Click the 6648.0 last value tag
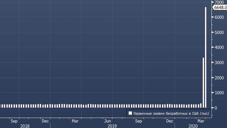This screenshot has width=227, height=128. point(220,7)
